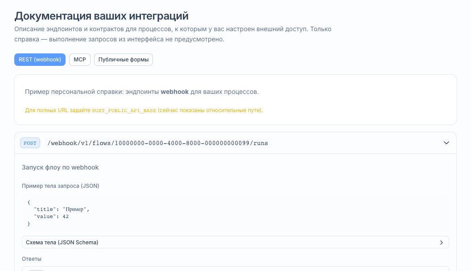Image resolution: width=471 pixels, height=271 pixels.
Task: Click the NUXT_PUBLIC_API_BASE variable name
Action: pyautogui.click(x=124, y=111)
